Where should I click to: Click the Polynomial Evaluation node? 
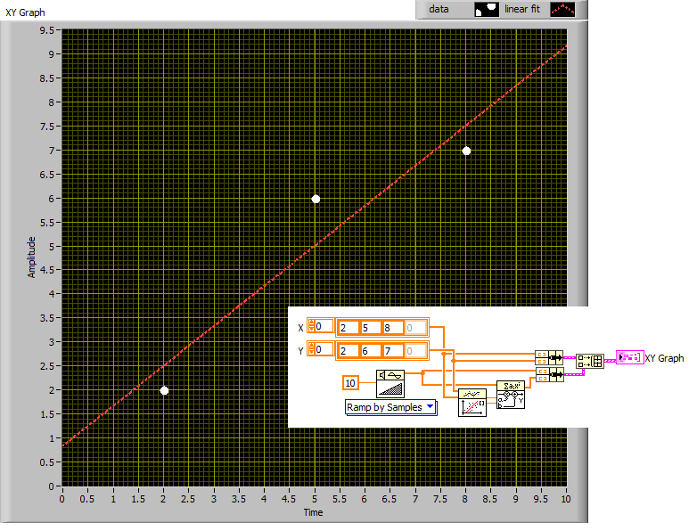coord(512,394)
